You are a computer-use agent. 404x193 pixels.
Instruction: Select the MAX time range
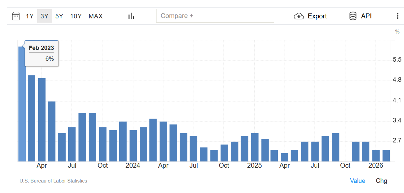96,16
